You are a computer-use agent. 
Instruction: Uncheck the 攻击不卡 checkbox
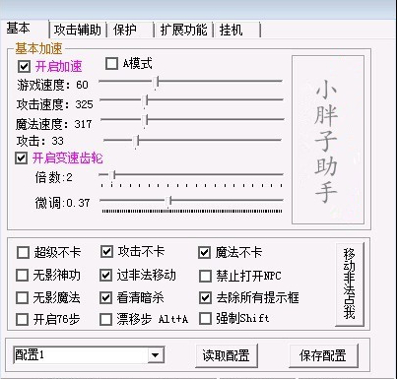pos(106,252)
